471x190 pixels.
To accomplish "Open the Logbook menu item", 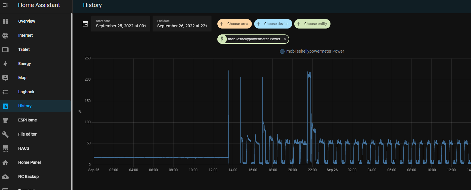I will tap(35, 92).
